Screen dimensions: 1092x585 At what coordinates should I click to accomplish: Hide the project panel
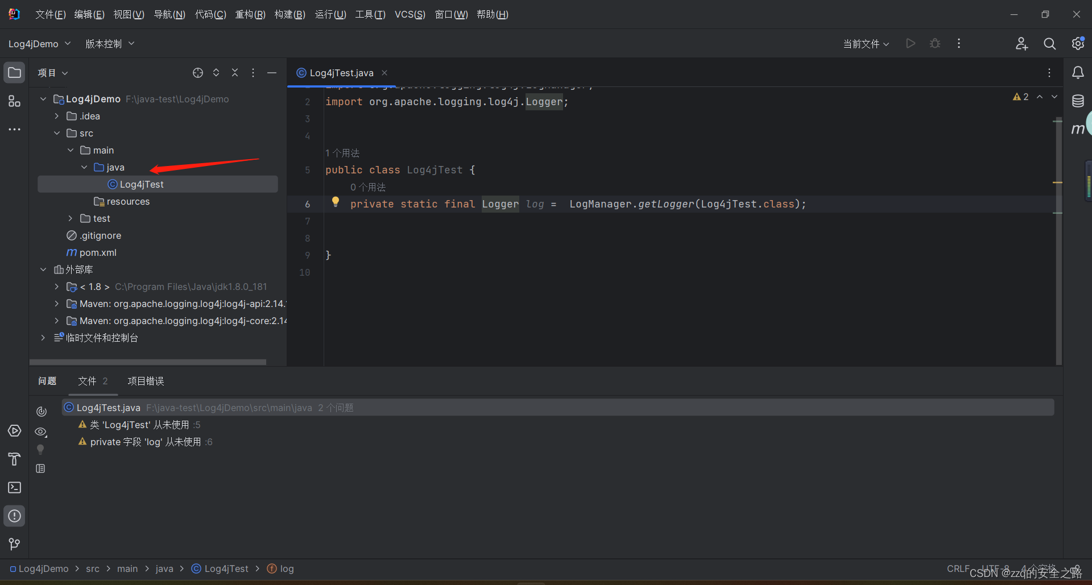272,73
